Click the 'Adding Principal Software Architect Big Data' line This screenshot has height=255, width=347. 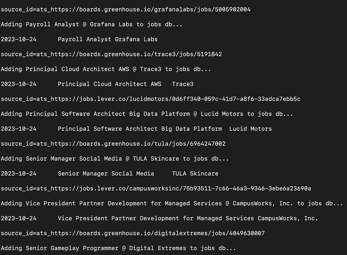(147, 114)
